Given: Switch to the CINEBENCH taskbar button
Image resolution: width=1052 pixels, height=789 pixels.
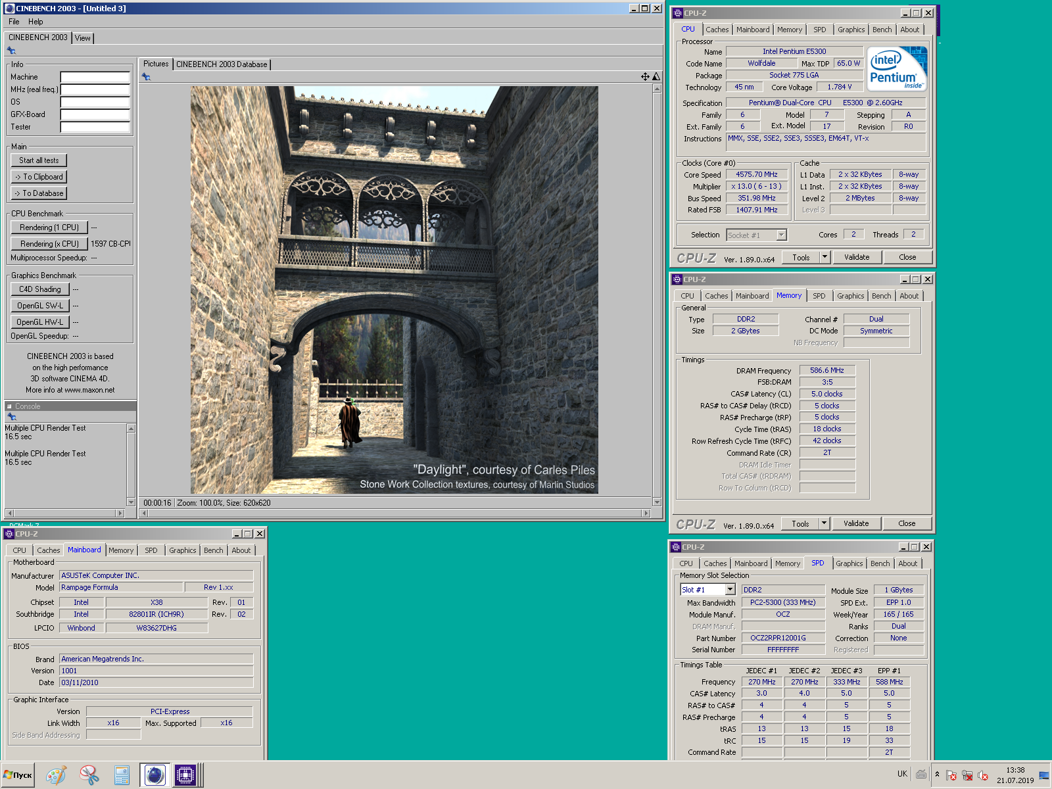Looking at the screenshot, I should [x=155, y=775].
